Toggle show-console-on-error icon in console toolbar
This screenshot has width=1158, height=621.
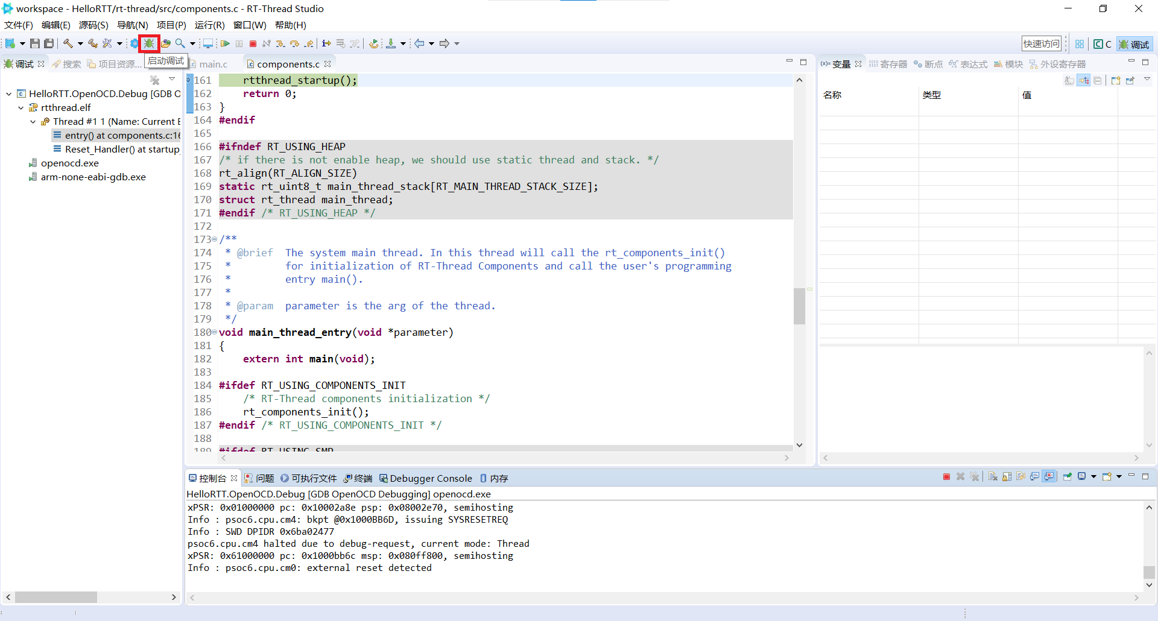click(x=1049, y=476)
